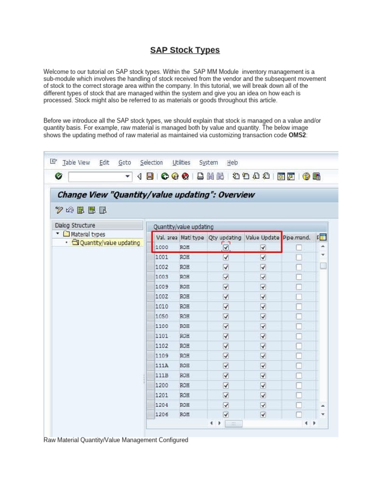Click the 1109 valuation area cell
Viewport: 370px width, 494px height.
point(166,356)
